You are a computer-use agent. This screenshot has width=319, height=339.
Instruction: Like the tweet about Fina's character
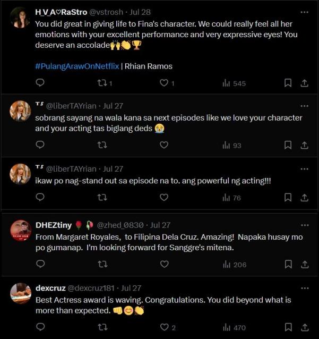164,83
